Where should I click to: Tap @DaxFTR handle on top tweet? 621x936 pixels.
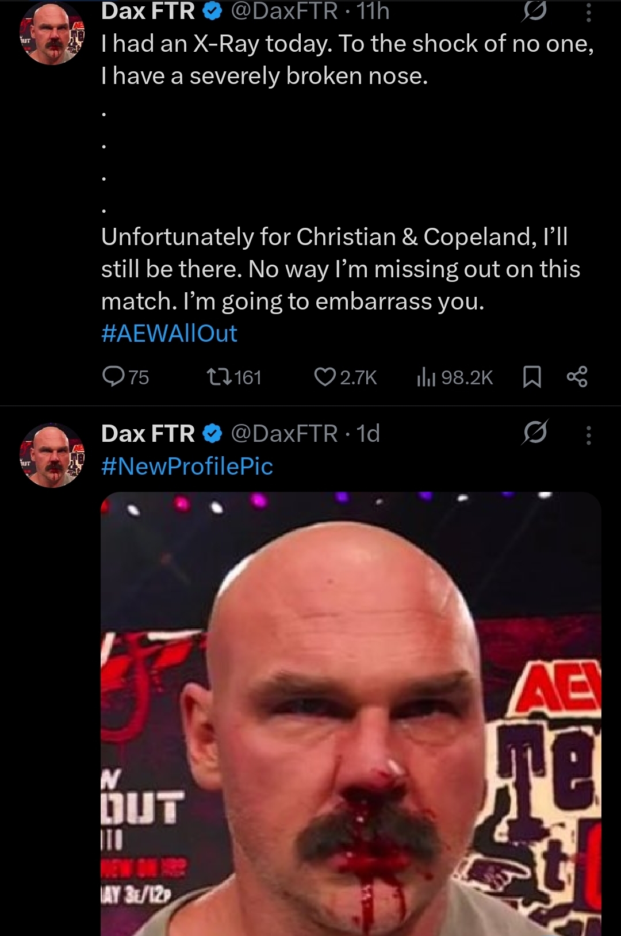coord(284,12)
